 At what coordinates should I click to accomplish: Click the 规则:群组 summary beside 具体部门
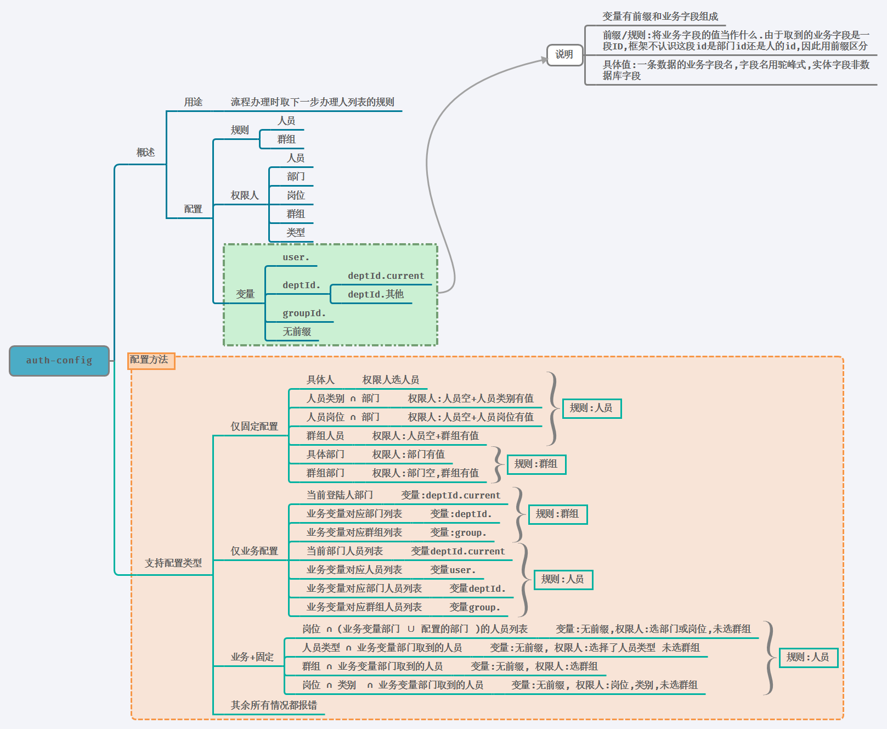(536, 464)
